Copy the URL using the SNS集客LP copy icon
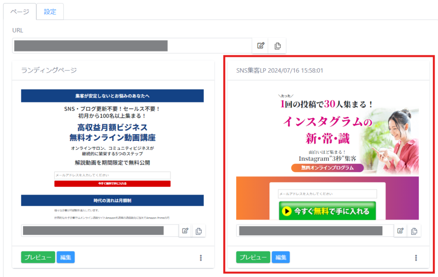The width and height of the screenshot is (438, 277). 413,230
